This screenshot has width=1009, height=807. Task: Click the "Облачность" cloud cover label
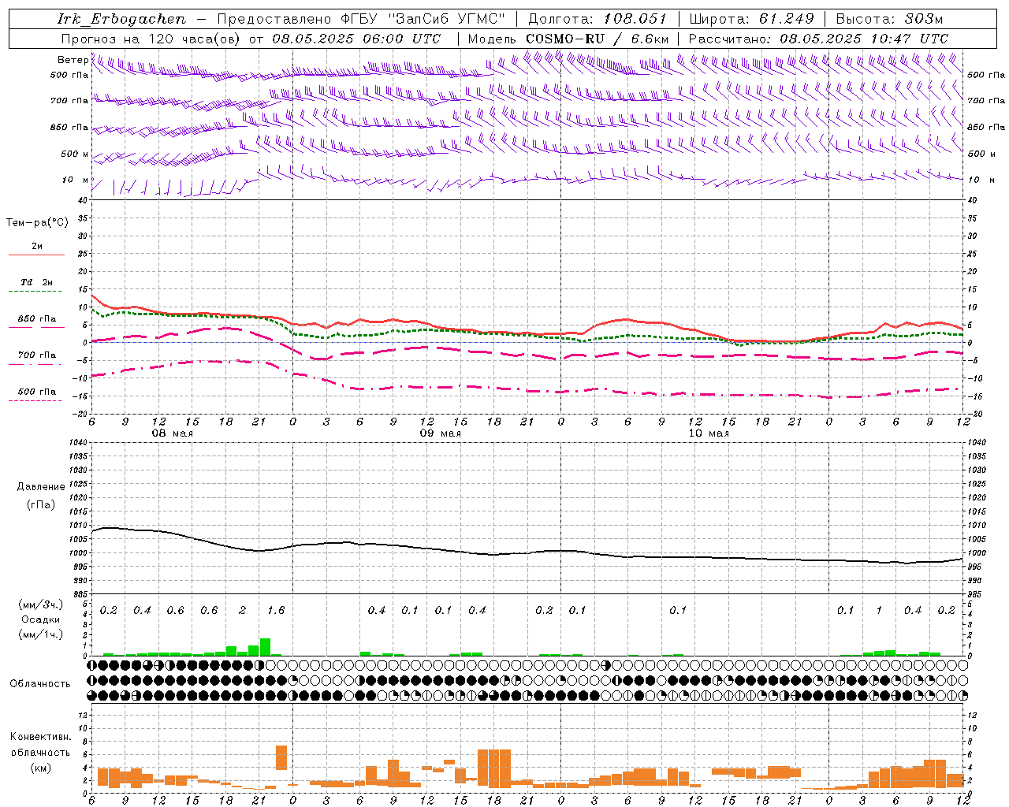40,683
